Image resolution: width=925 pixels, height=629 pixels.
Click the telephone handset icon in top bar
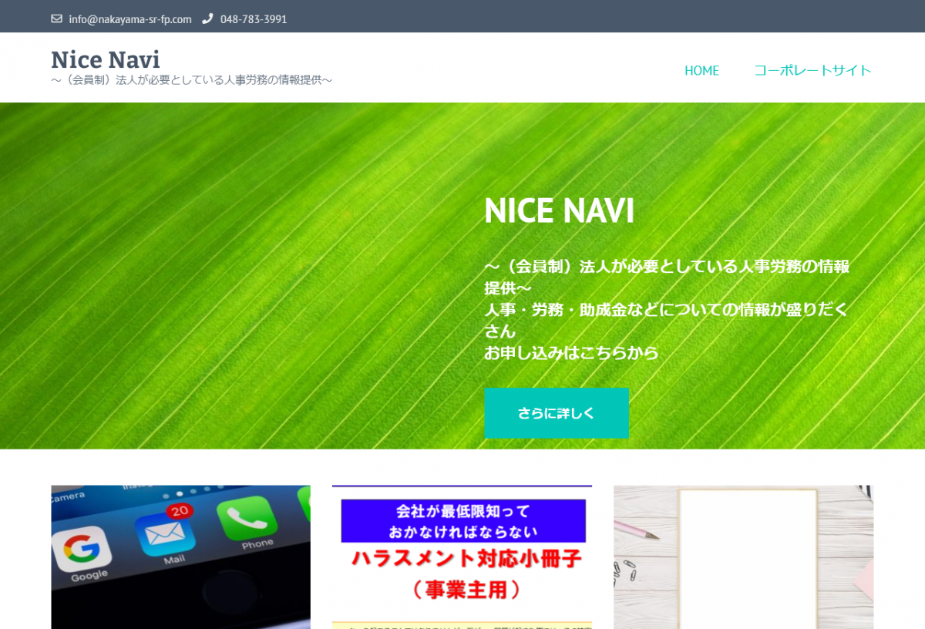[x=207, y=19]
